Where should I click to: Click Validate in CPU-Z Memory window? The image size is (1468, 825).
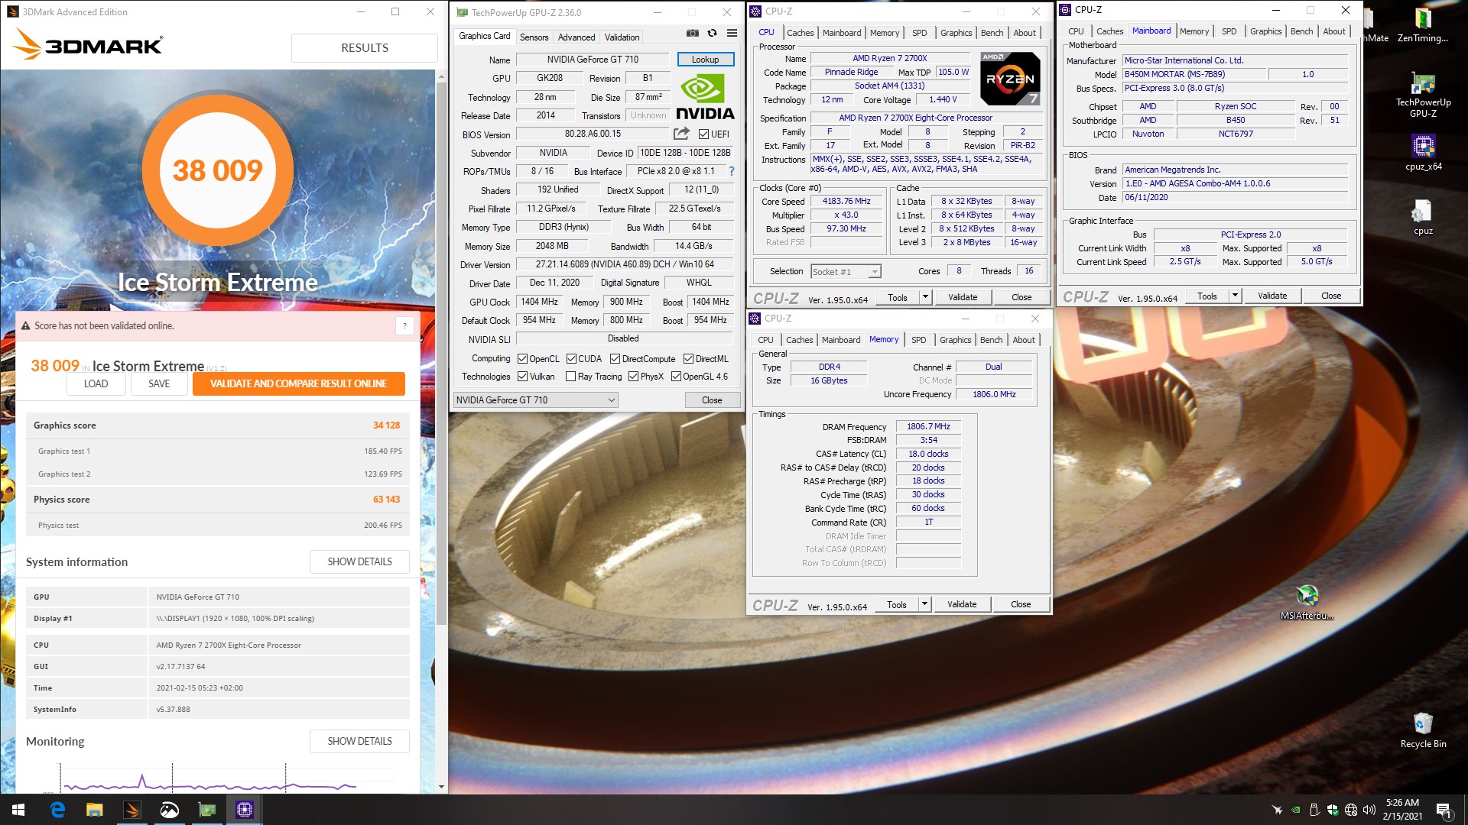(x=962, y=604)
